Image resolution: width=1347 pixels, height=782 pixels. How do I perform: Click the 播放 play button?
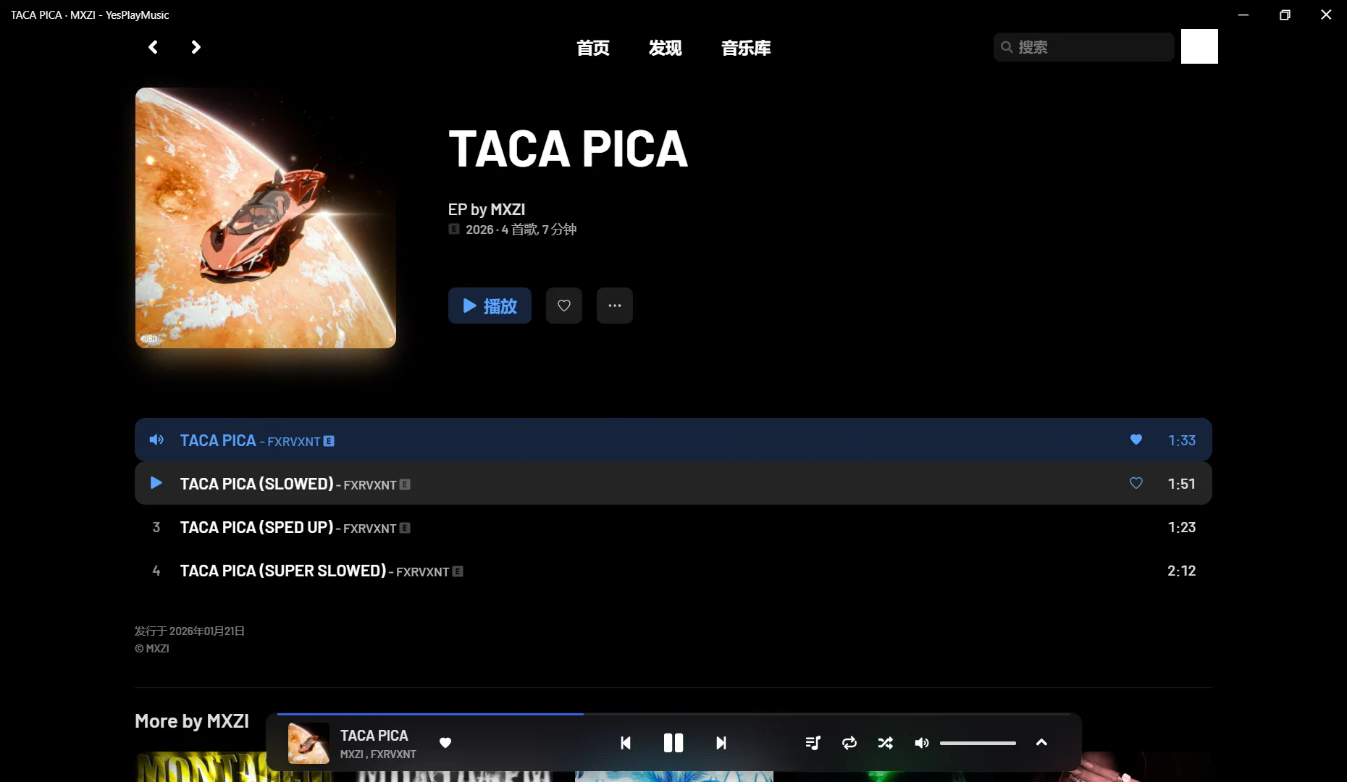(490, 306)
